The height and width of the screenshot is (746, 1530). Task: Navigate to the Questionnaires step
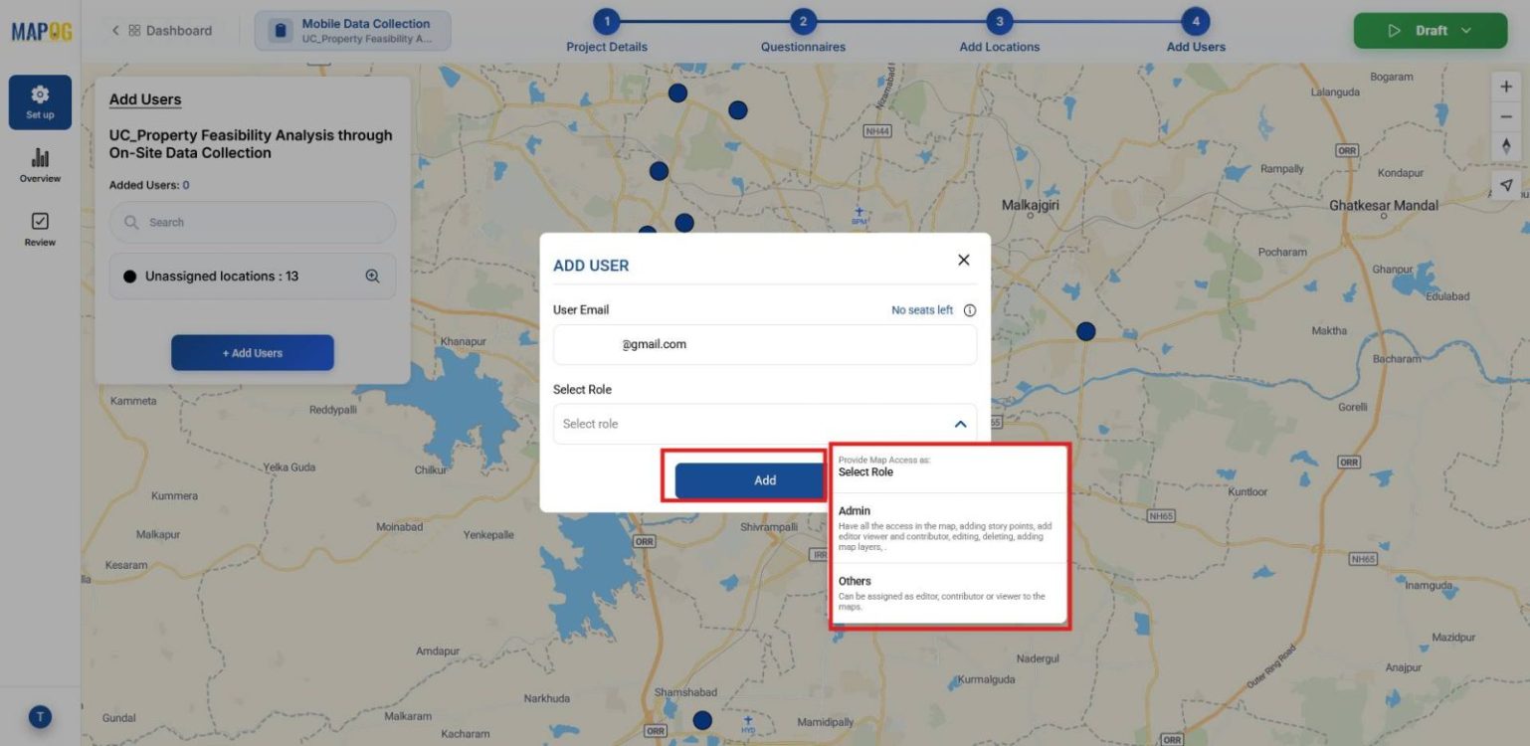coord(802,20)
